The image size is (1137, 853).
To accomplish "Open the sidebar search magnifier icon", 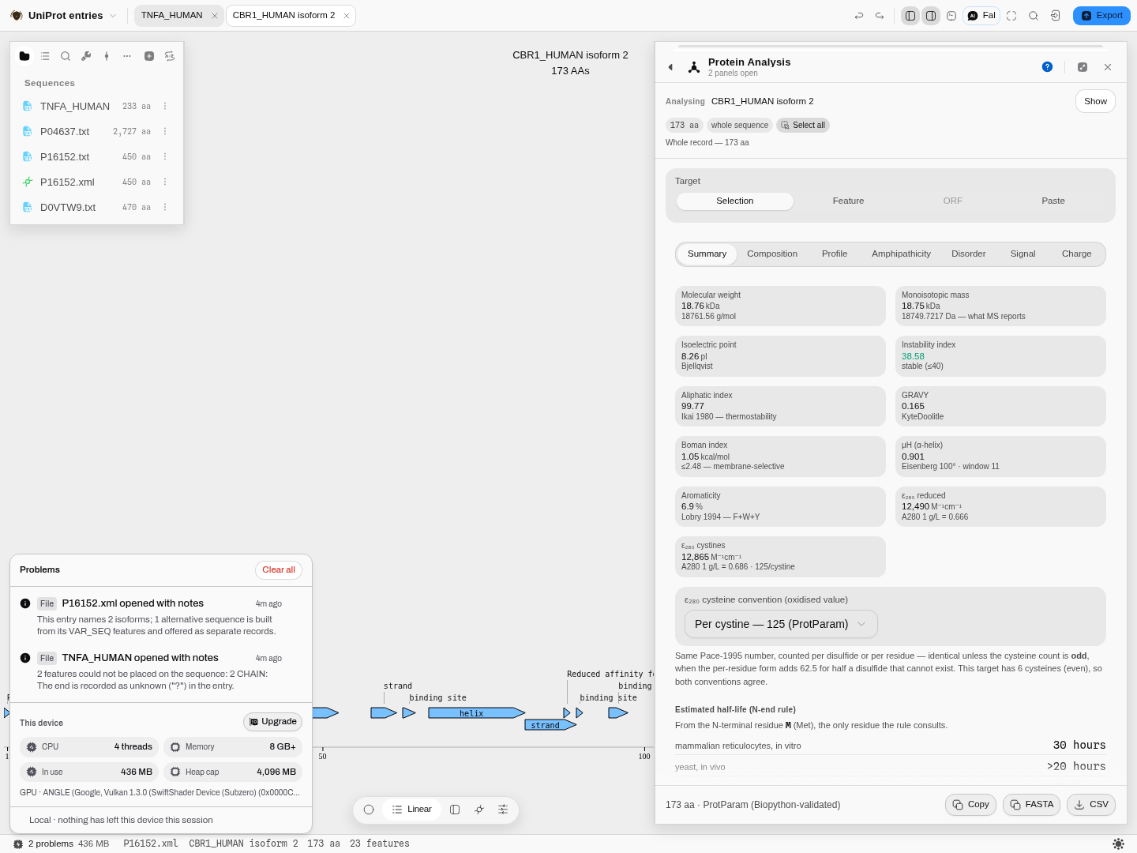I will [66, 56].
